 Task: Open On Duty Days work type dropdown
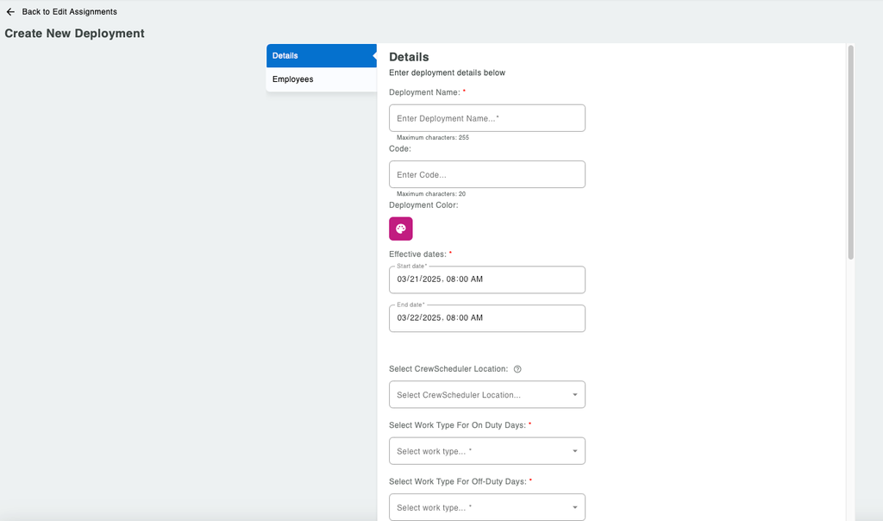point(486,451)
